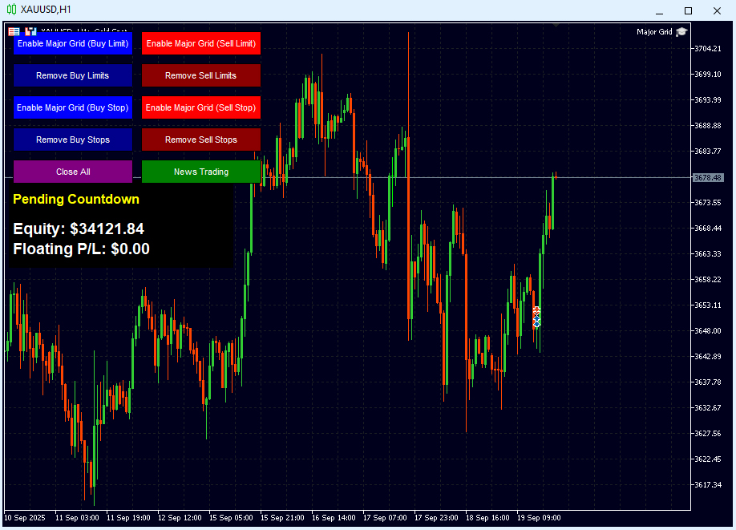Click the one-click trading panel icon
The width and height of the screenshot is (736, 530).
click(x=14, y=31)
